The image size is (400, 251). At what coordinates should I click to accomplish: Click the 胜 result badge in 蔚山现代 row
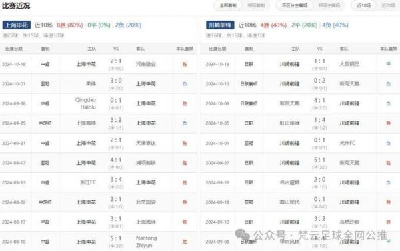[x=388, y=202]
